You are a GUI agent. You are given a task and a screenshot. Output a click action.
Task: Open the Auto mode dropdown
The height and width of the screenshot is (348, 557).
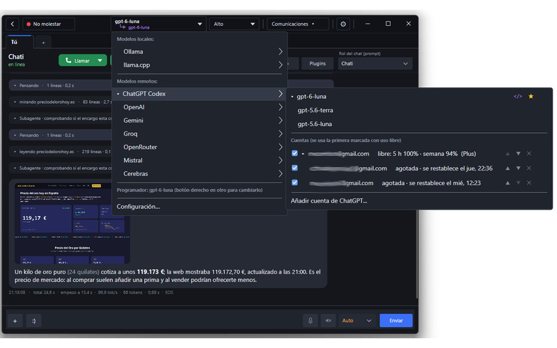click(357, 321)
